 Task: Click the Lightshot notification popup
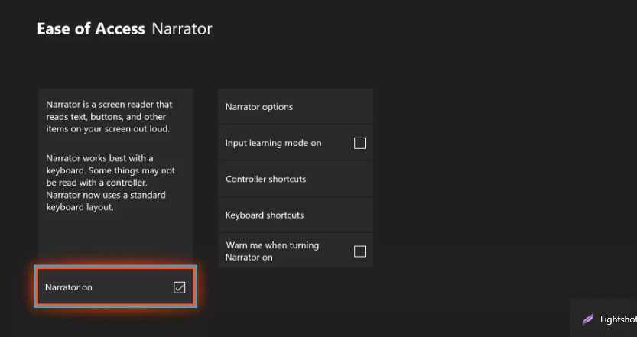click(603, 319)
